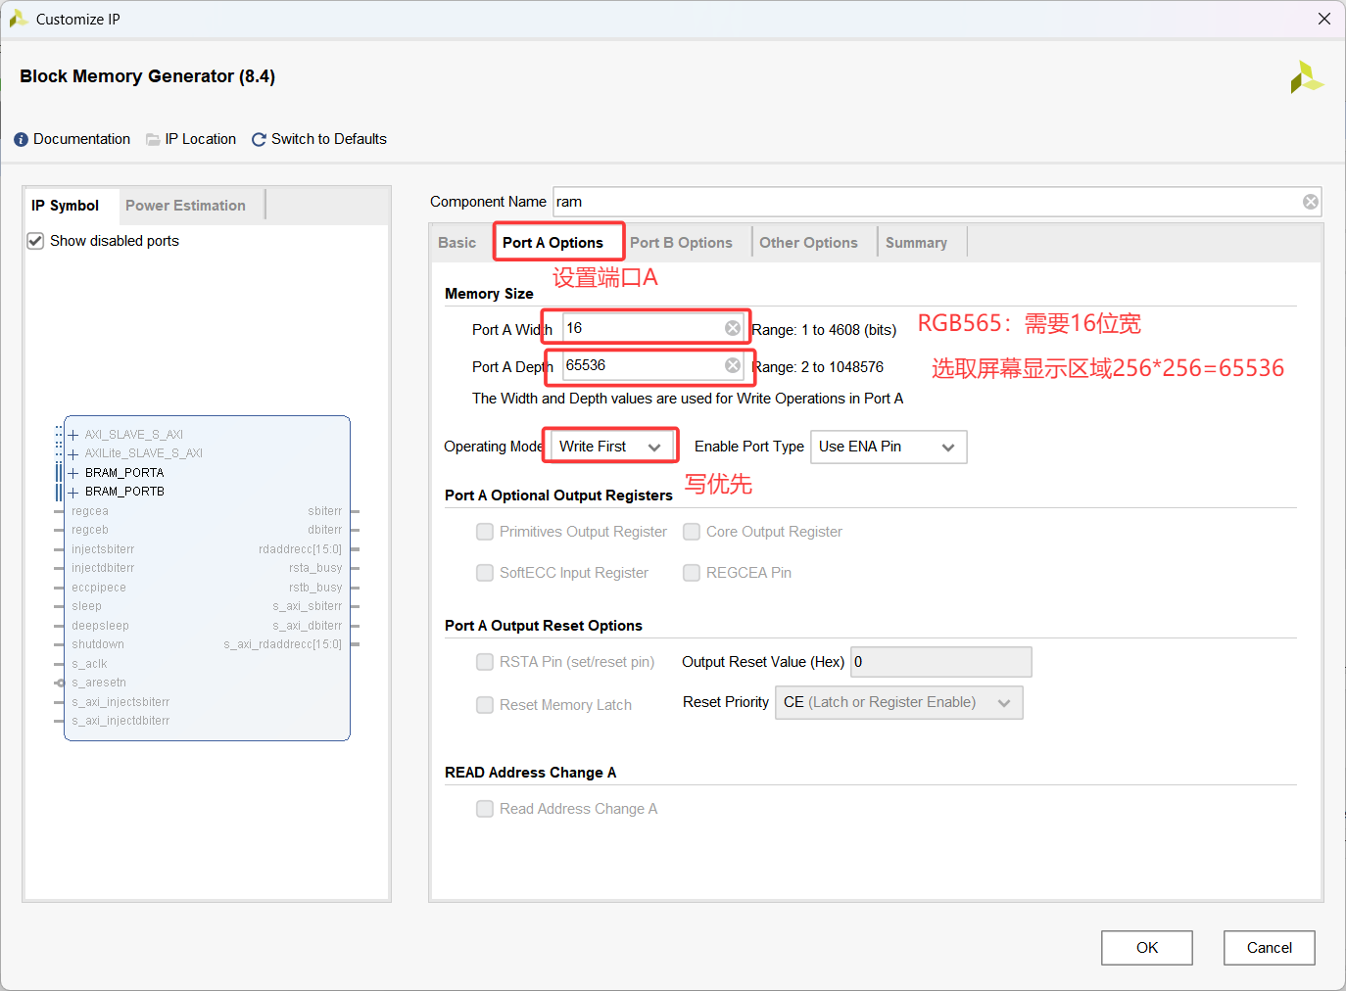Expand the AXILite_SLAVE_S_AXI interface
The image size is (1346, 991).
point(72,454)
